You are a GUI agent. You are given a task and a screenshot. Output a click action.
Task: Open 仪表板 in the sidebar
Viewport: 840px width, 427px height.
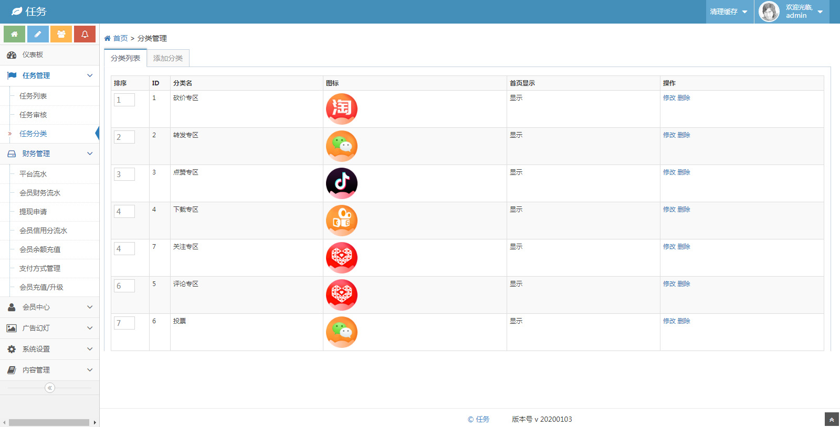click(49, 55)
